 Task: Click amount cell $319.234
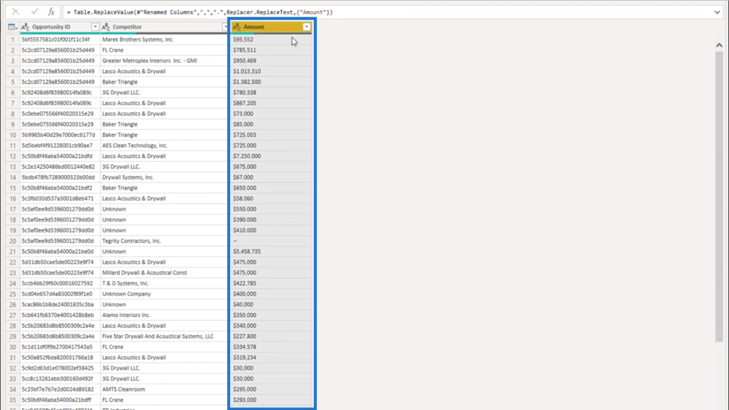pos(245,358)
